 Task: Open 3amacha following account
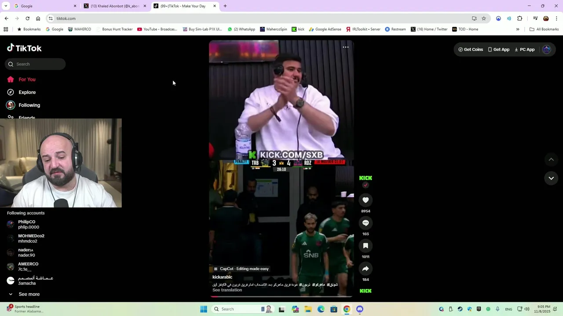[x=30, y=280]
